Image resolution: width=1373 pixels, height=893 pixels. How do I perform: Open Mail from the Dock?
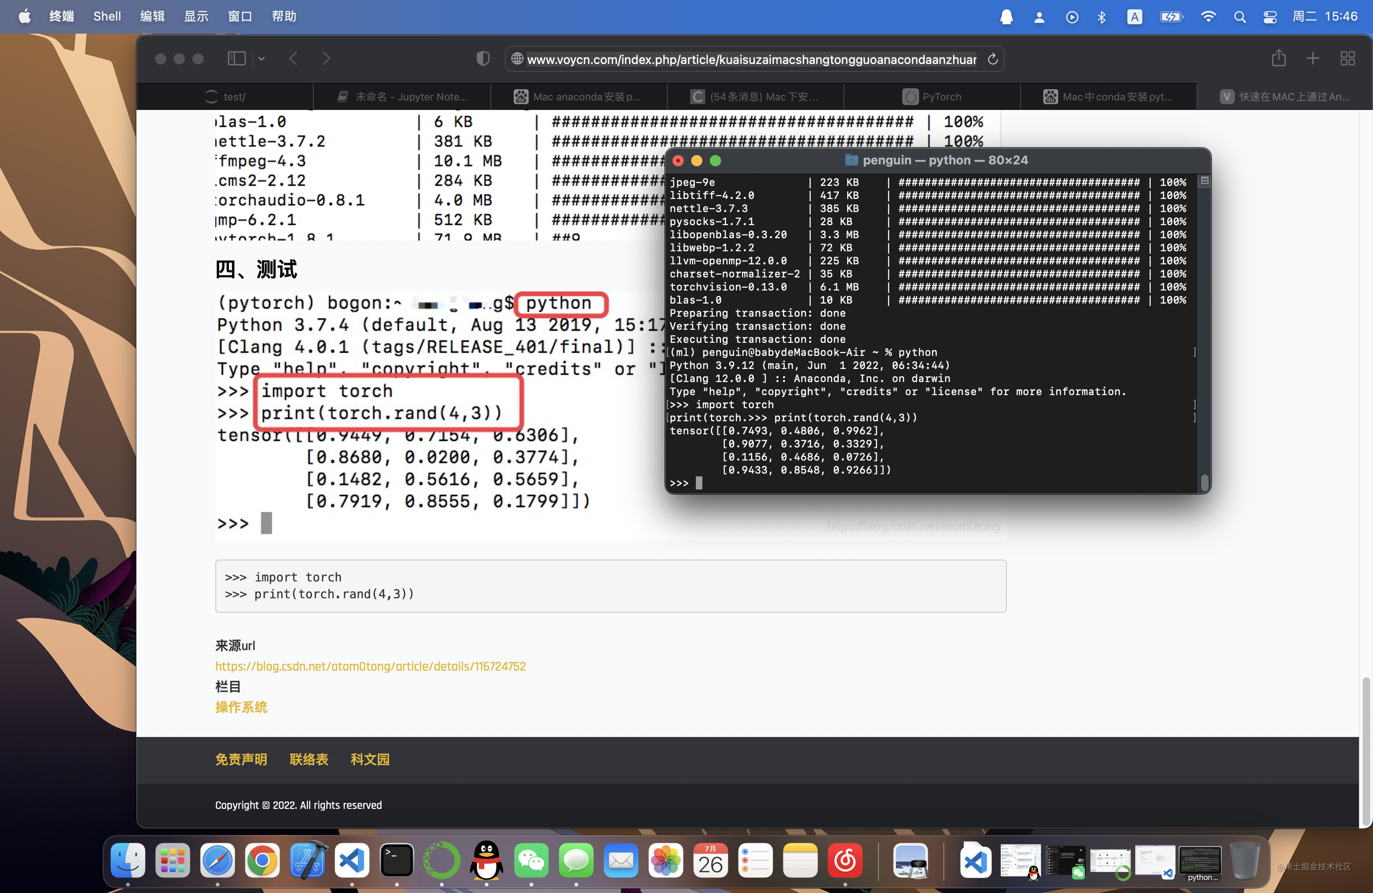621,860
